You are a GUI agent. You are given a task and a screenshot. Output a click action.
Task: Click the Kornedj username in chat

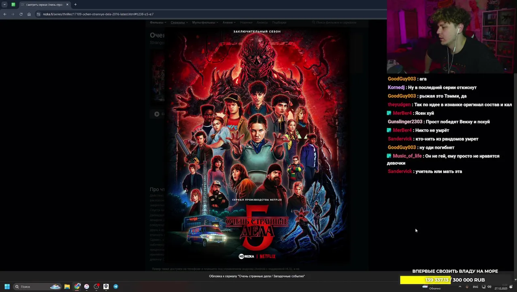pos(396,88)
